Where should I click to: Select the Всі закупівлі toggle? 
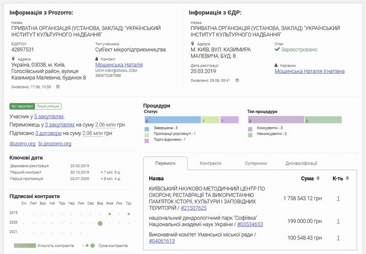pos(22,106)
